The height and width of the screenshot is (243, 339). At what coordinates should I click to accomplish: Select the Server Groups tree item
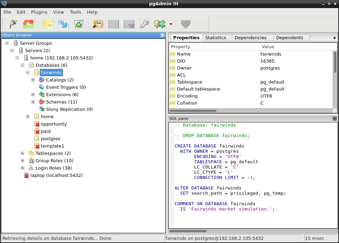point(36,43)
